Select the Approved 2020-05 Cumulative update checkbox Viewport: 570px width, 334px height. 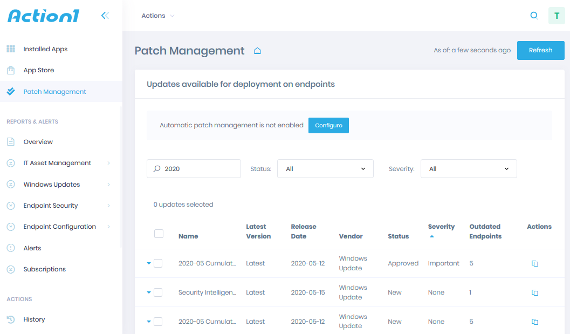(158, 263)
